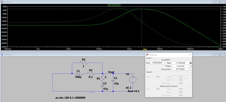Viewport: 226px width, 102px height.
Task: Select the R3 resistor symbol in schematic
Action: (x=84, y=63)
